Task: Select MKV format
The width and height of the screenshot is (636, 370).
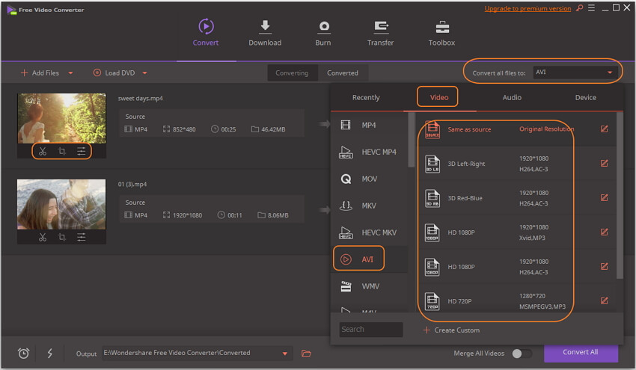Action: click(x=369, y=206)
